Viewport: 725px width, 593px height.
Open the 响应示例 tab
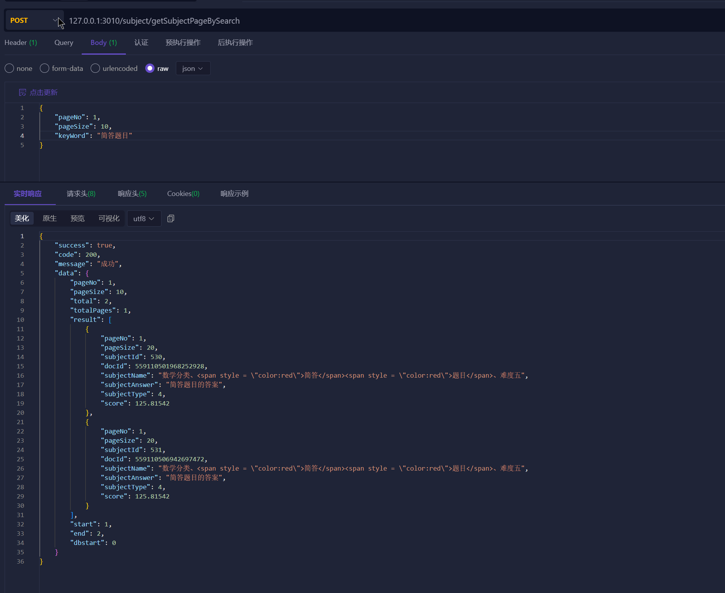pyautogui.click(x=234, y=194)
